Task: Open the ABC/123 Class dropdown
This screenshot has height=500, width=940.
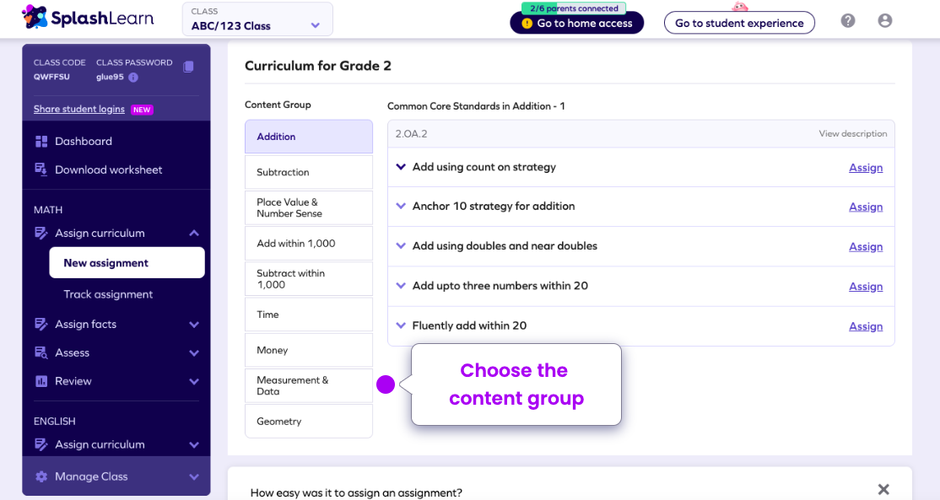Action: 257,19
